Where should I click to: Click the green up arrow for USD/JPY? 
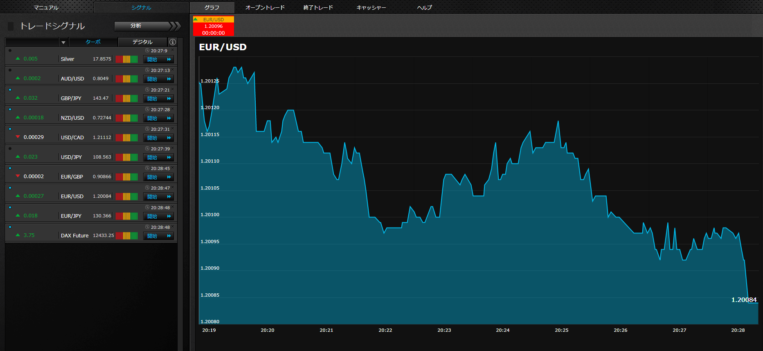[18, 156]
